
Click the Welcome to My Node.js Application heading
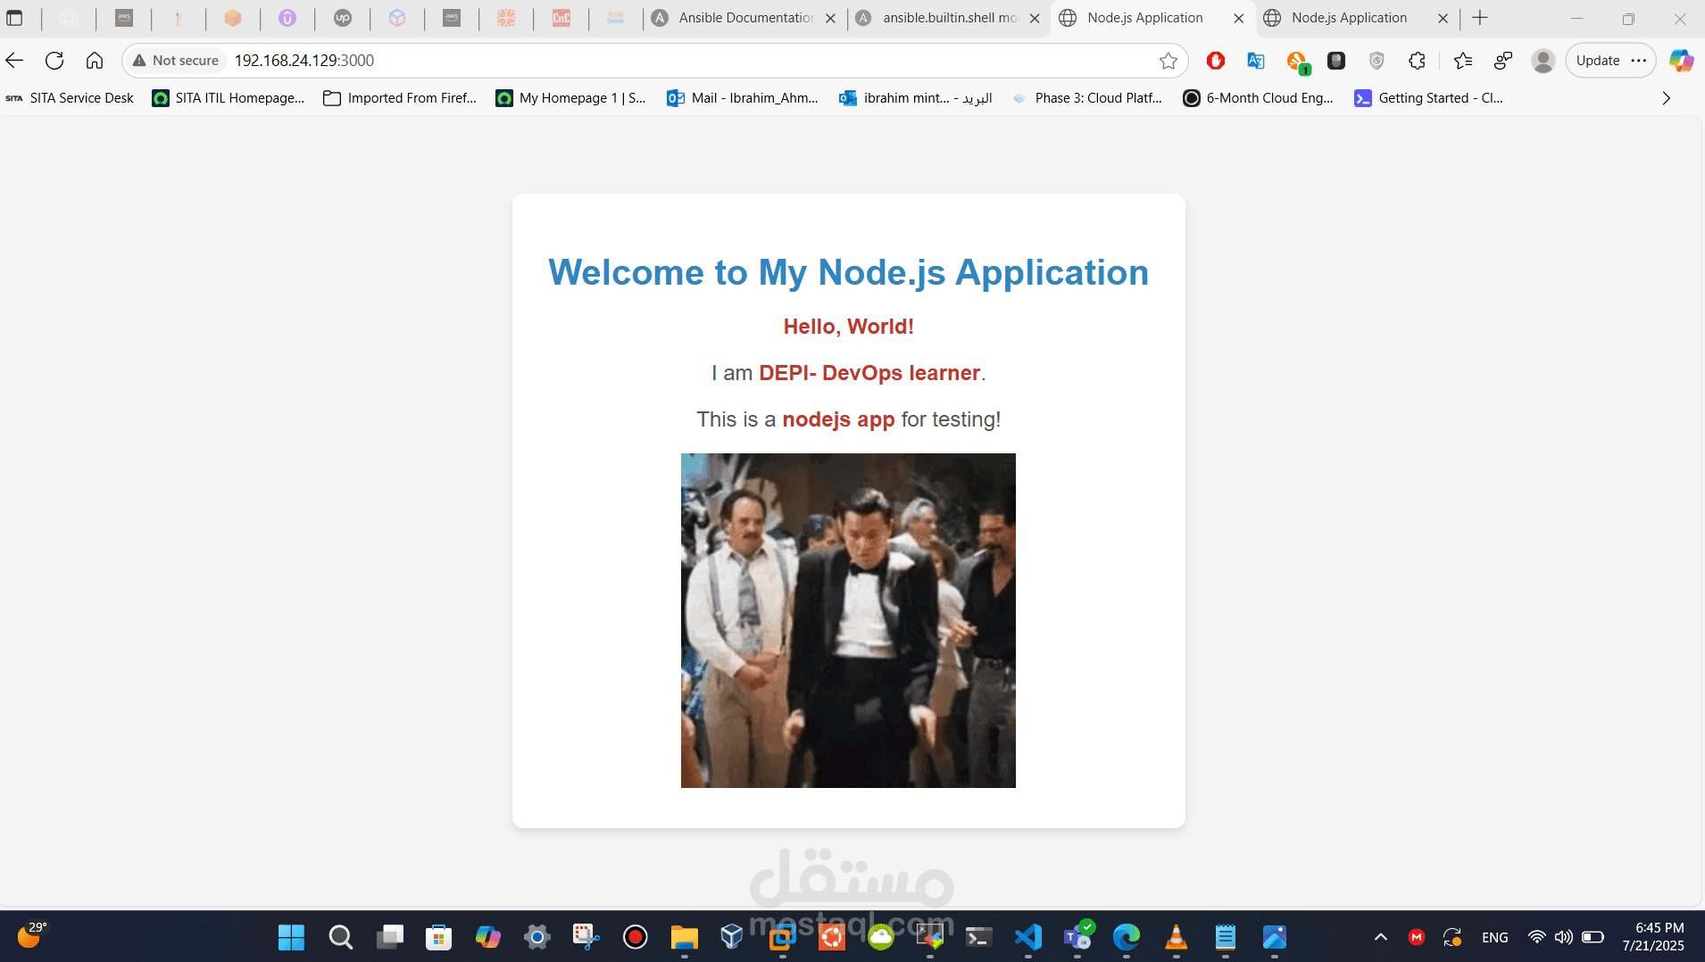tap(848, 272)
